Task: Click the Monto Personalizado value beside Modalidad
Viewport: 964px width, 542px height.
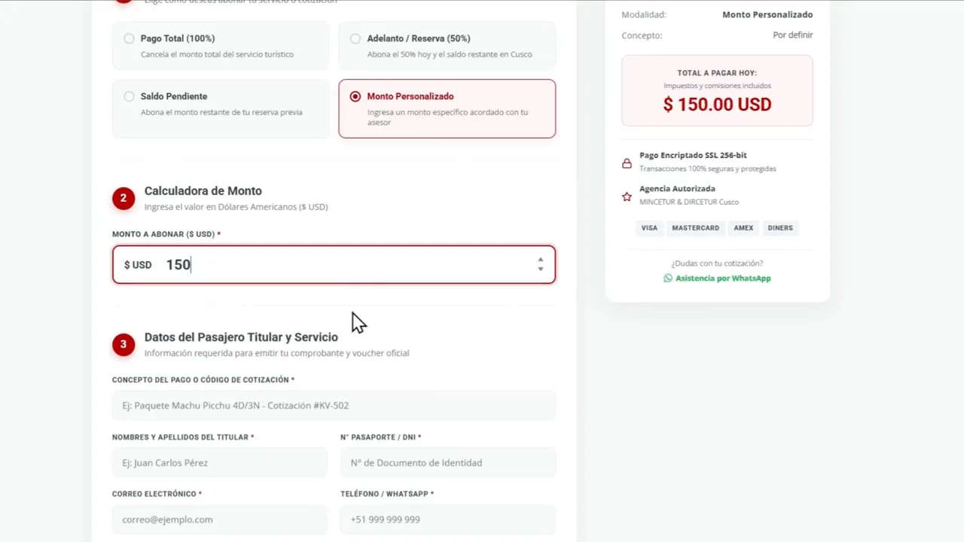Action: click(767, 15)
